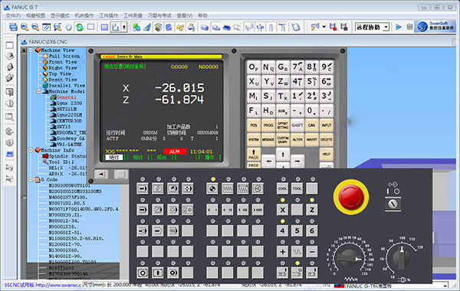Open the swansc website link in status bar

[58, 285]
